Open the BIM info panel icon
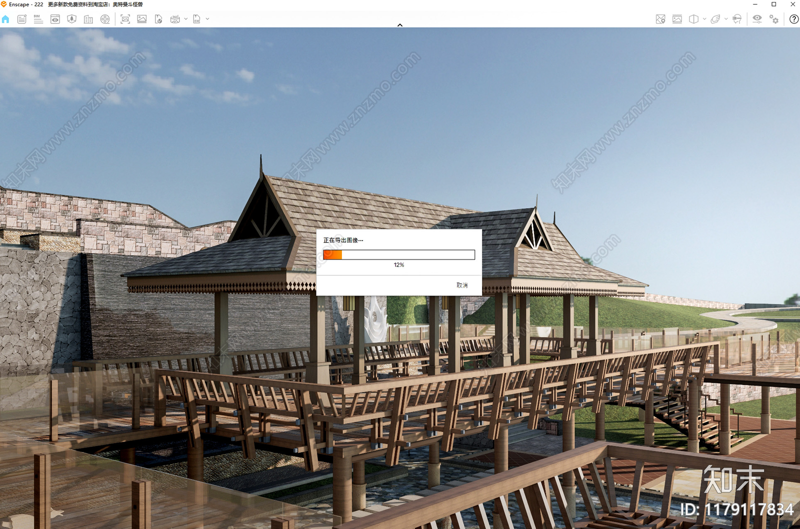Image resolution: width=800 pixels, height=529 pixels. [38, 19]
